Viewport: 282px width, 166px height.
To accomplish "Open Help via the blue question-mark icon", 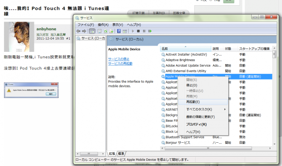I will click(x=119, y=31).
